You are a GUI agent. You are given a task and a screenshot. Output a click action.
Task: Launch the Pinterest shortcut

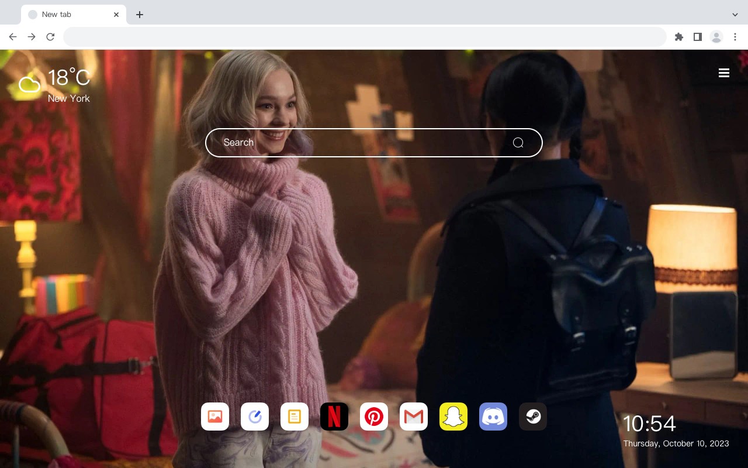374,417
